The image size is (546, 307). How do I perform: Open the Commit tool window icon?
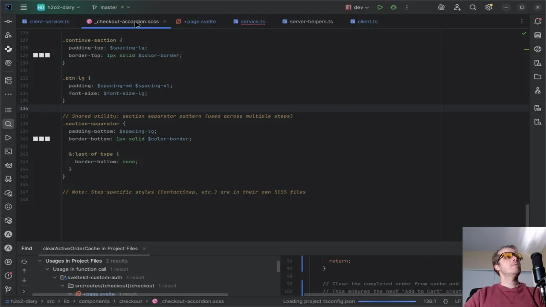8,21
